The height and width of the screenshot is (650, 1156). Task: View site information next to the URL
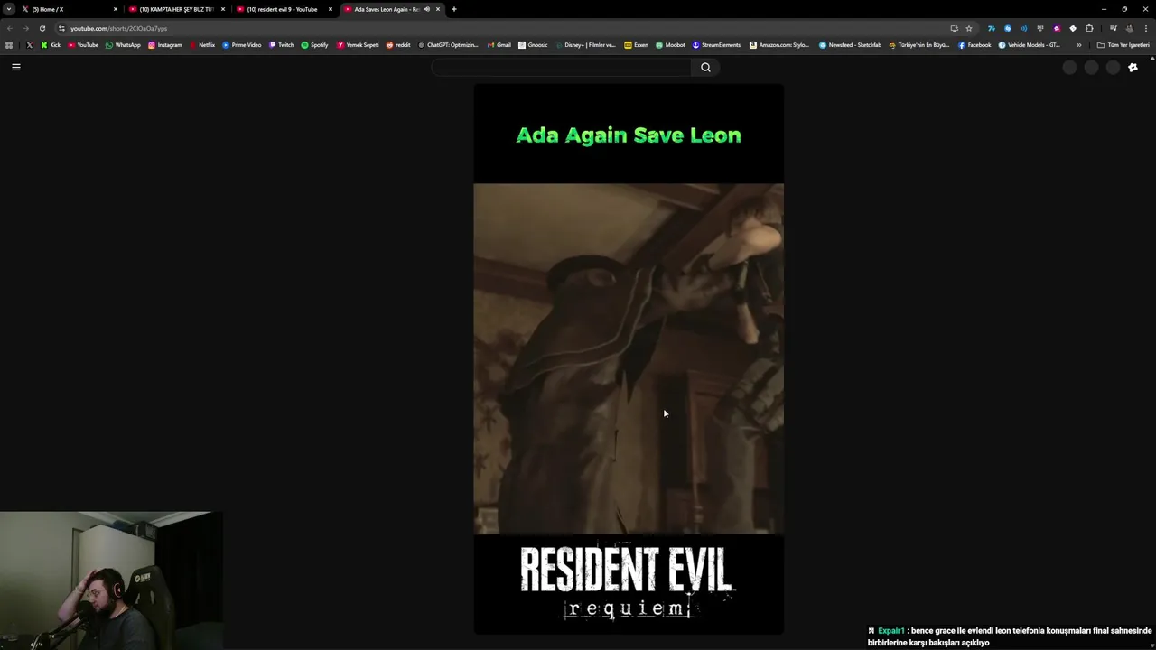pos(61,28)
